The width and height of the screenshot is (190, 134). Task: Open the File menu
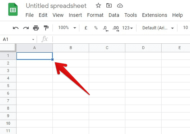[x=29, y=15]
